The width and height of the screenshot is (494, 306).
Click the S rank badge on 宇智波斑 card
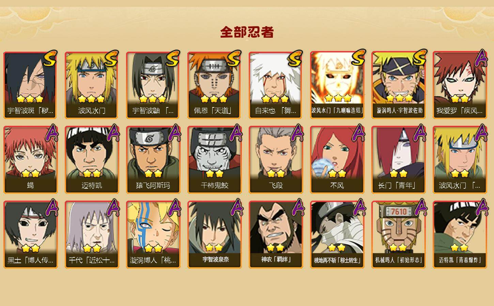(x=50, y=59)
